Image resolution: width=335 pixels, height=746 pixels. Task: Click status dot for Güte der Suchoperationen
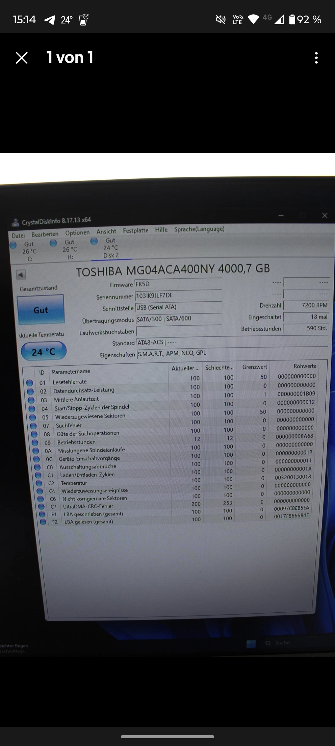(x=34, y=434)
